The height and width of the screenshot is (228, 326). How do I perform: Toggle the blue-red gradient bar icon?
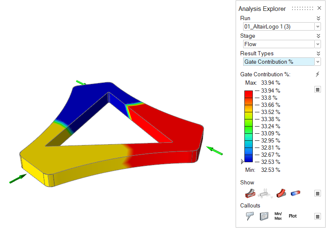[x=295, y=193]
